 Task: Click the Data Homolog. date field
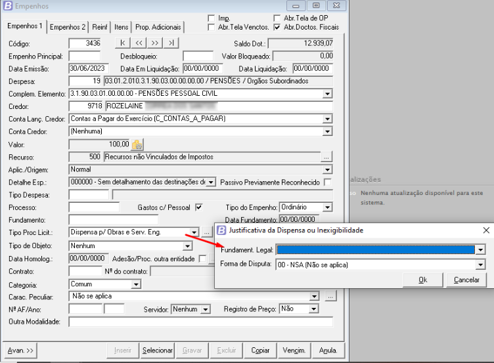point(89,259)
